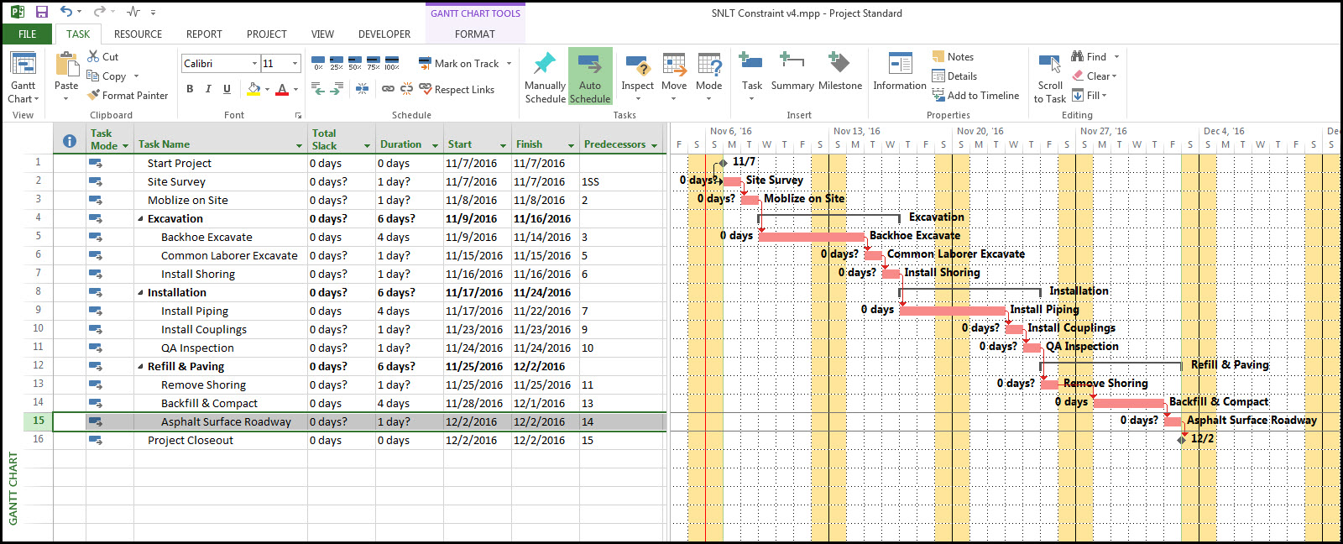
Task: Open the FILE tab
Action: tap(28, 34)
